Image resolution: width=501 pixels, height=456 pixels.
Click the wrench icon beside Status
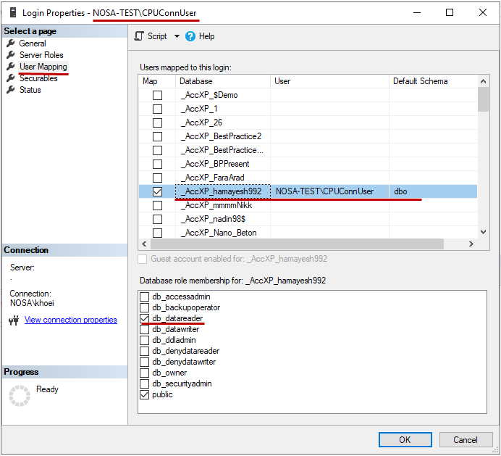tap(11, 90)
